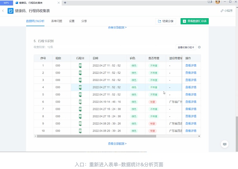Viewport: 238px width, 169px height.
Task: Click upper 查看全部数据 link
Action: pyautogui.click(x=117, y=28)
